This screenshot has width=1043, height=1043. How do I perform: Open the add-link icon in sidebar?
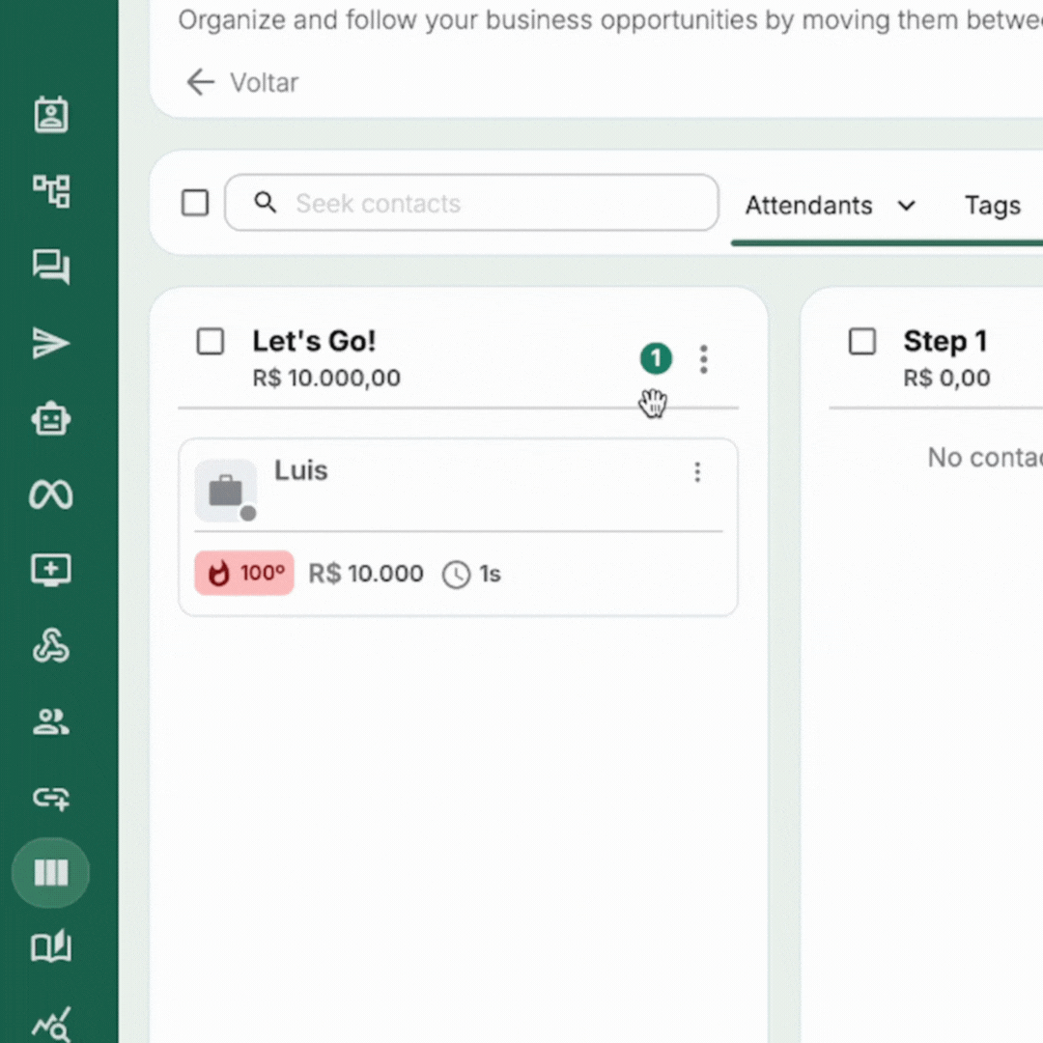pyautogui.click(x=51, y=798)
